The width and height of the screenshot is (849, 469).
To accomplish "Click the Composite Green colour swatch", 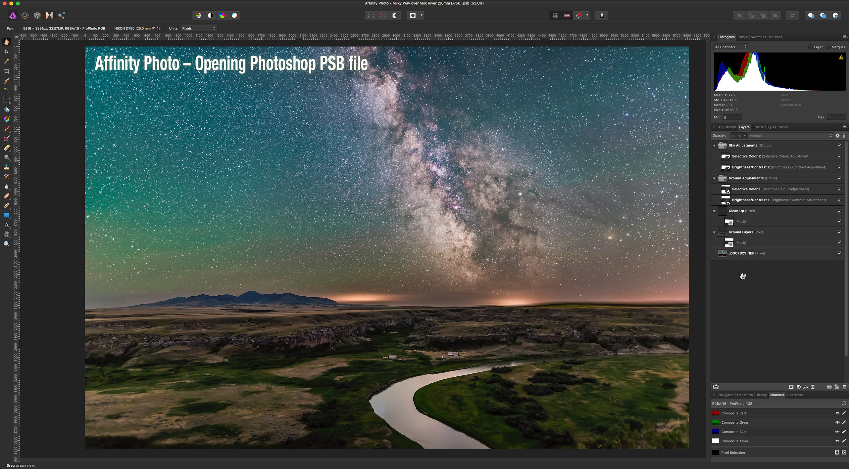I will click(x=716, y=422).
